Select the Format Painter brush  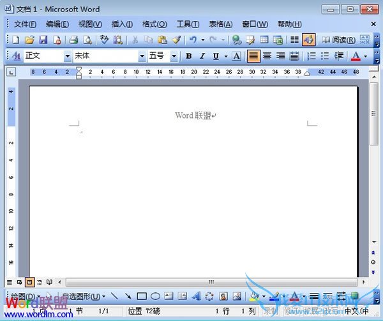pyautogui.click(x=176, y=40)
